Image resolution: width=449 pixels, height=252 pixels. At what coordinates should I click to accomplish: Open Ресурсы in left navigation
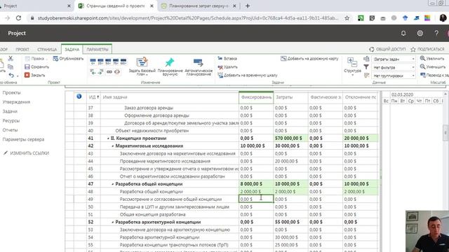(x=11, y=120)
